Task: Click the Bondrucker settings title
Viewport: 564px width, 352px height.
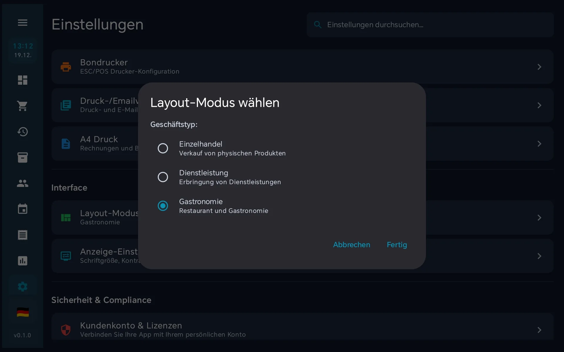Action: click(104, 62)
